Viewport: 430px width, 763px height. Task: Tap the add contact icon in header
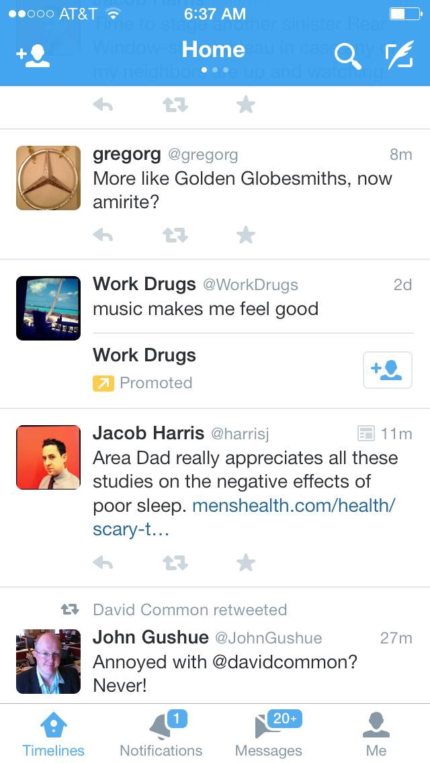tap(33, 56)
